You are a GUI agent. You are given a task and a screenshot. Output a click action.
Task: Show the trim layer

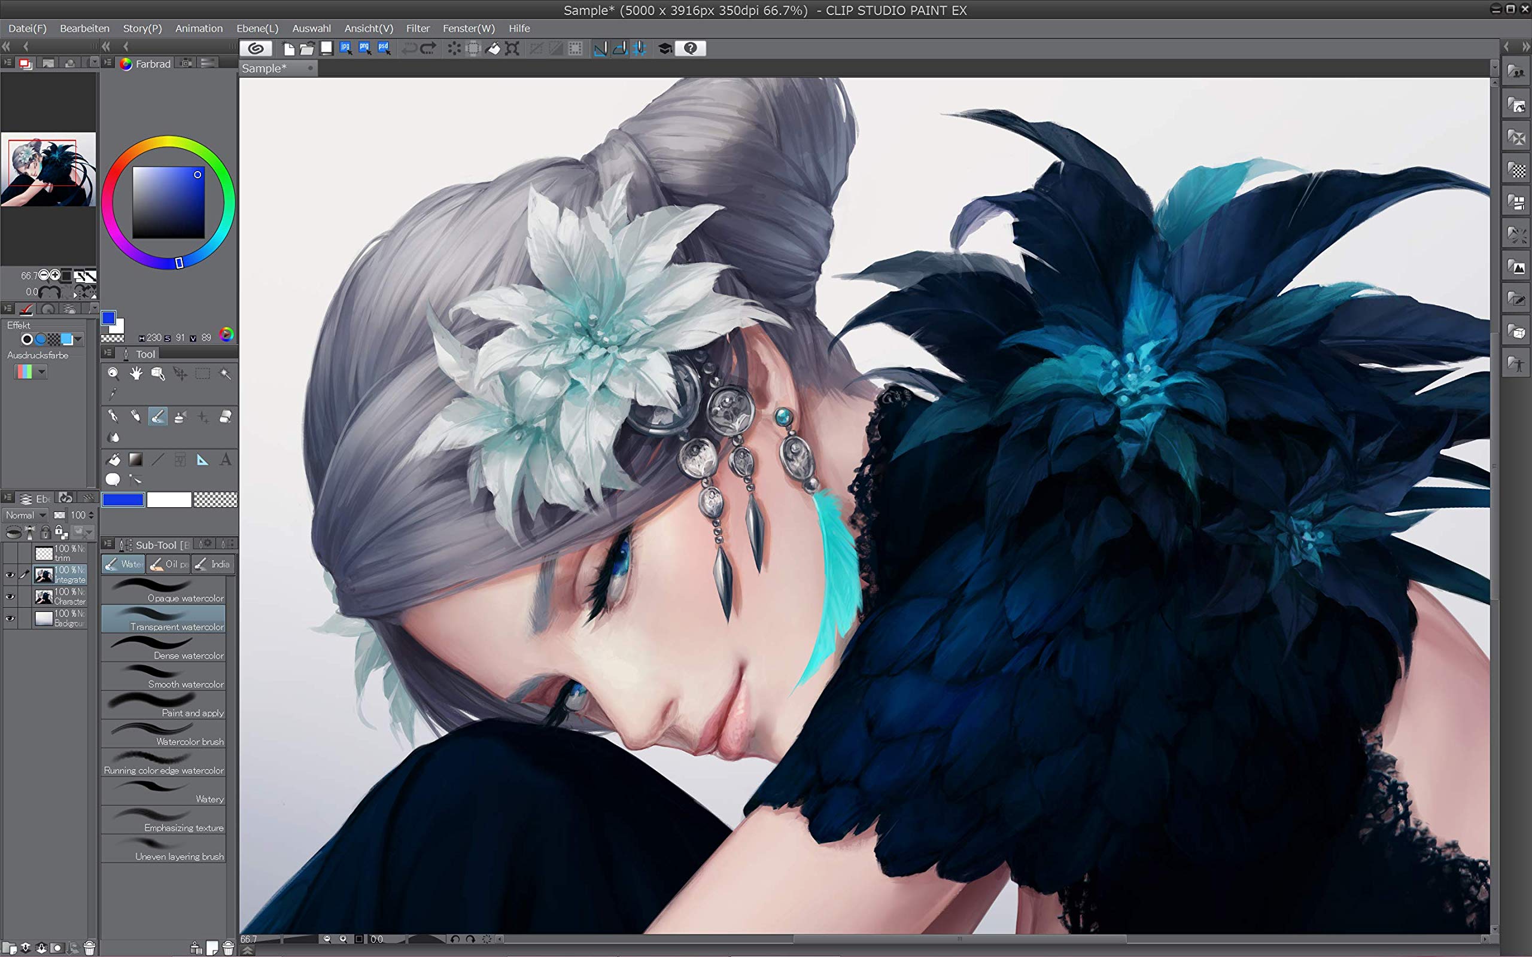coord(10,553)
